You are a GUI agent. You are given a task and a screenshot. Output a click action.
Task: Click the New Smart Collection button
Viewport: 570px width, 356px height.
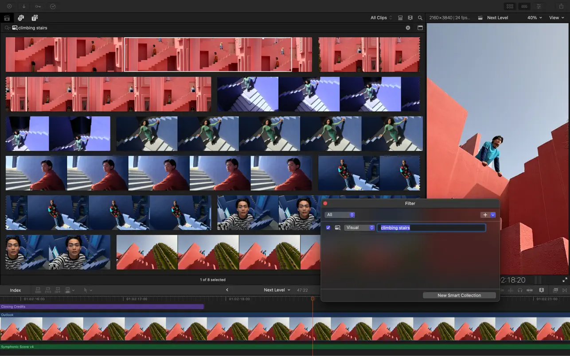459,295
